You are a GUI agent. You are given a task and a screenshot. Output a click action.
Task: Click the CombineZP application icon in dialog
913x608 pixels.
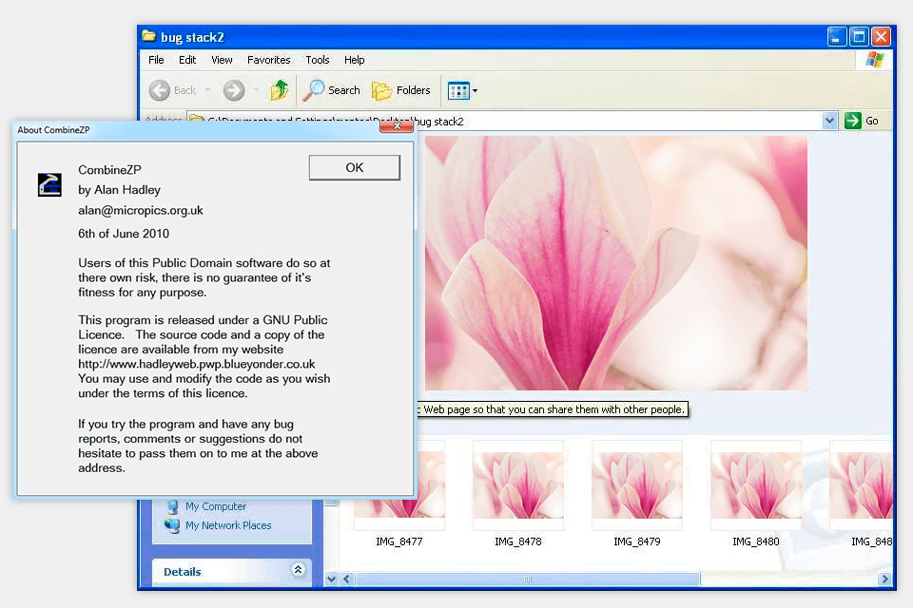[x=49, y=184]
